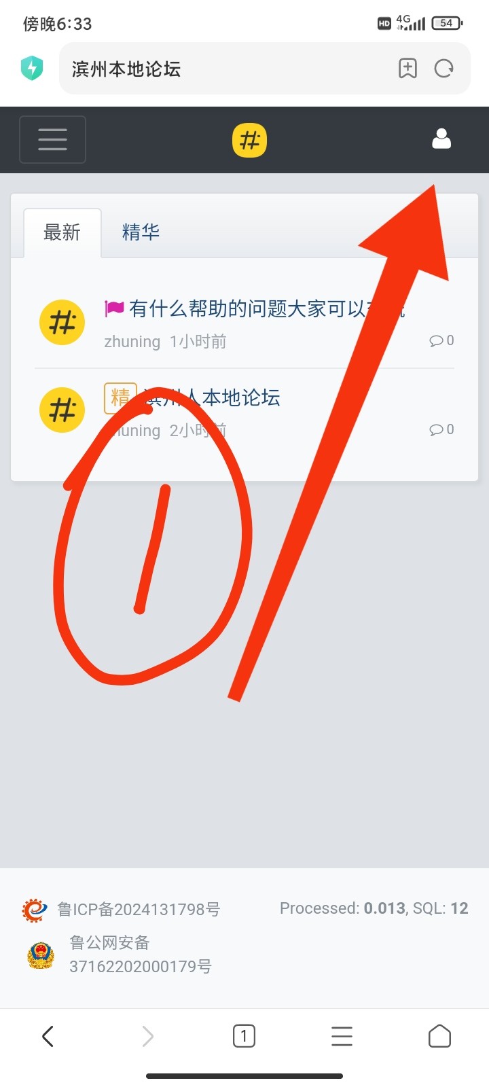This screenshot has width=489, height=1087.
Task: Switch to the 最新 tab
Action: click(62, 232)
